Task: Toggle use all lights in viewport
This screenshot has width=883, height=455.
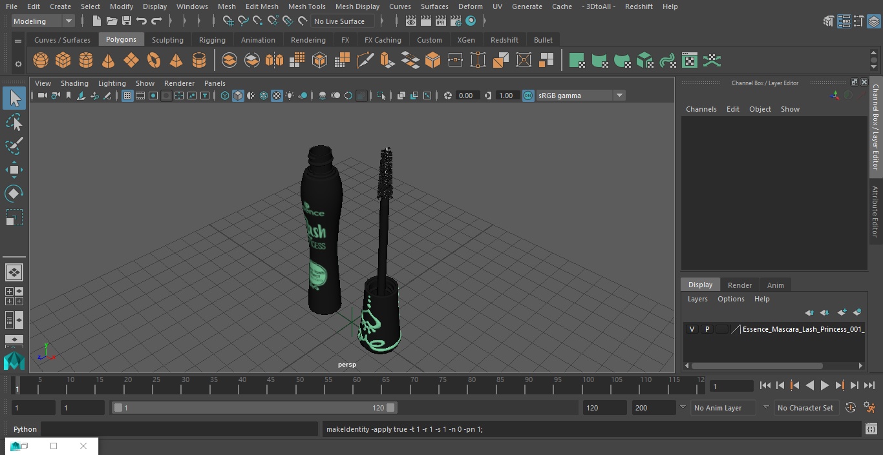Action: tap(290, 96)
